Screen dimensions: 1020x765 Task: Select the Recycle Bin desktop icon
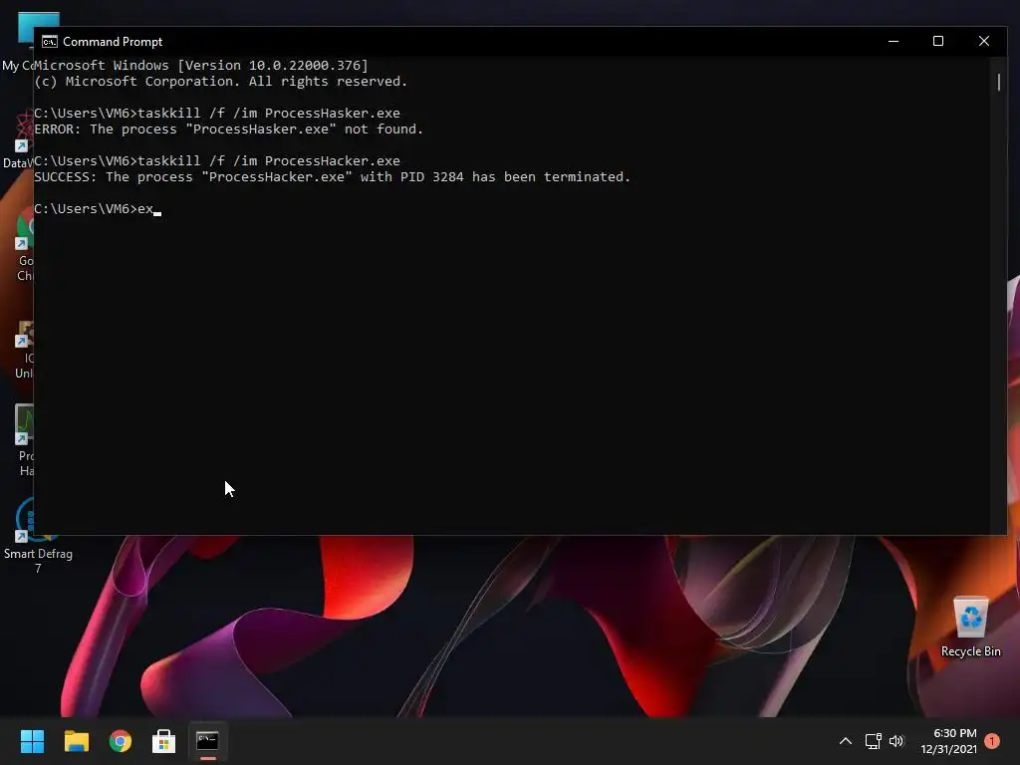click(x=970, y=627)
